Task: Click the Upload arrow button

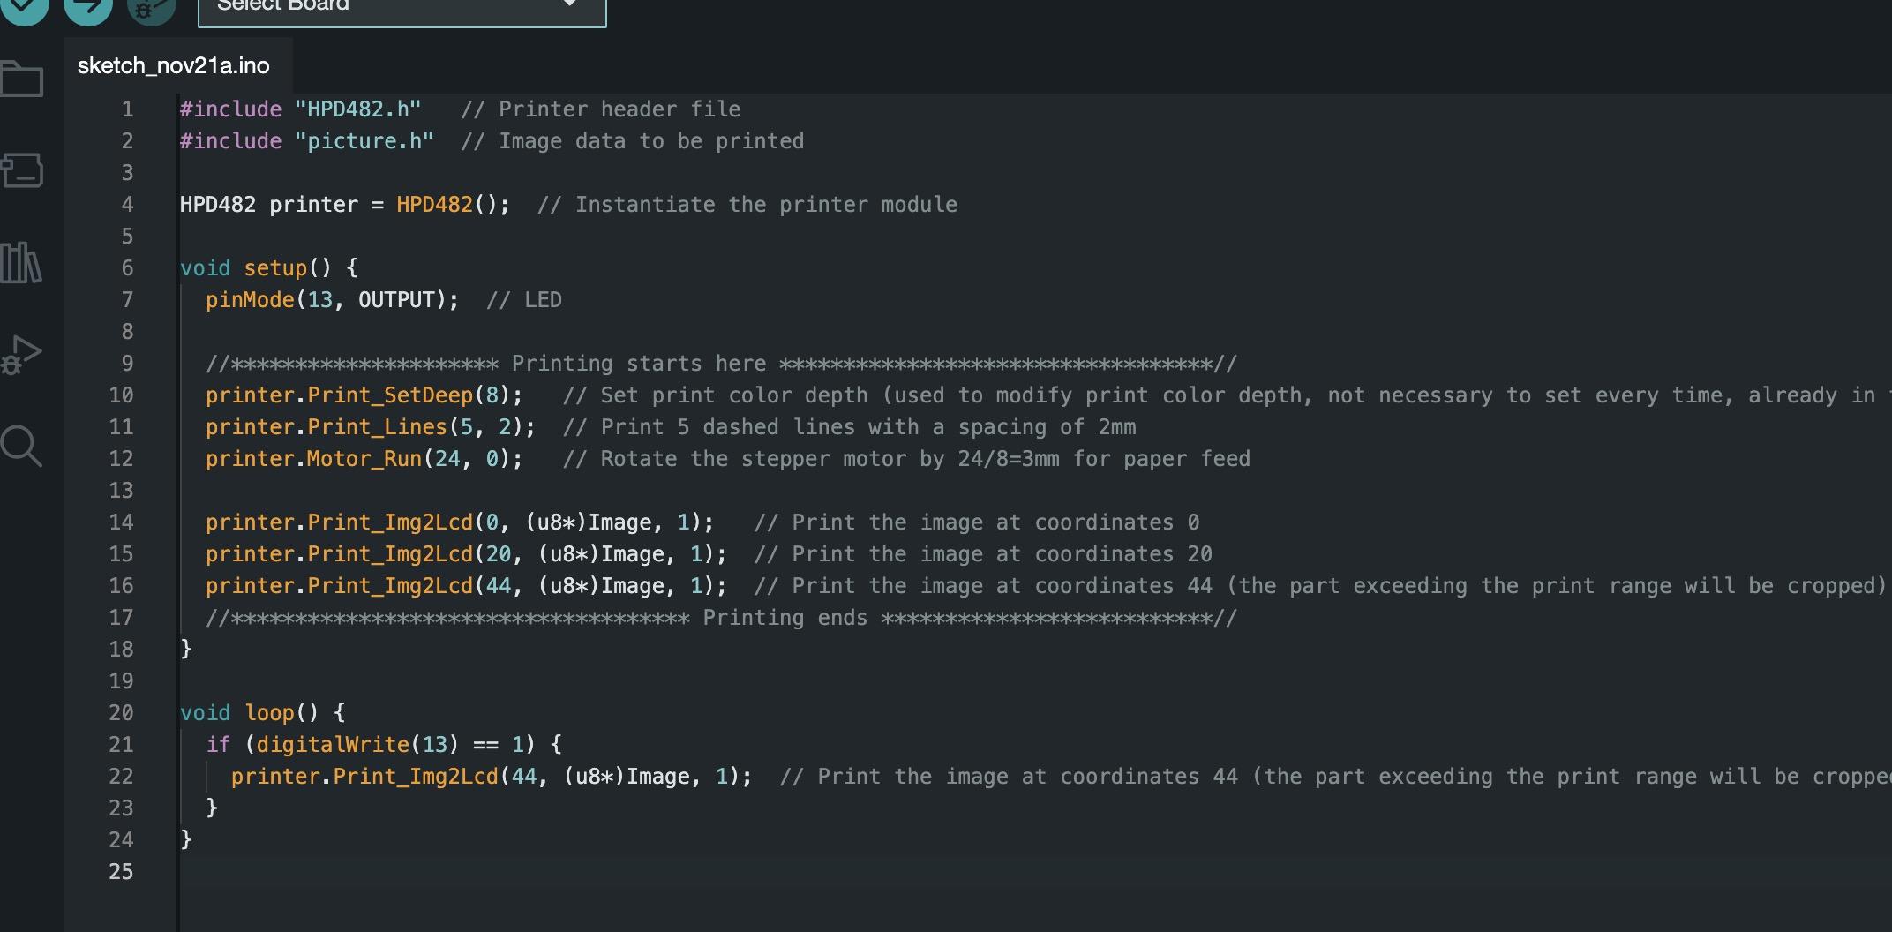Action: pyautogui.click(x=88, y=7)
